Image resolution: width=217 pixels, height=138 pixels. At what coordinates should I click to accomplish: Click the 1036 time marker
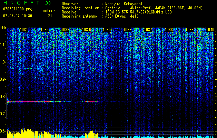tap(127, 30)
